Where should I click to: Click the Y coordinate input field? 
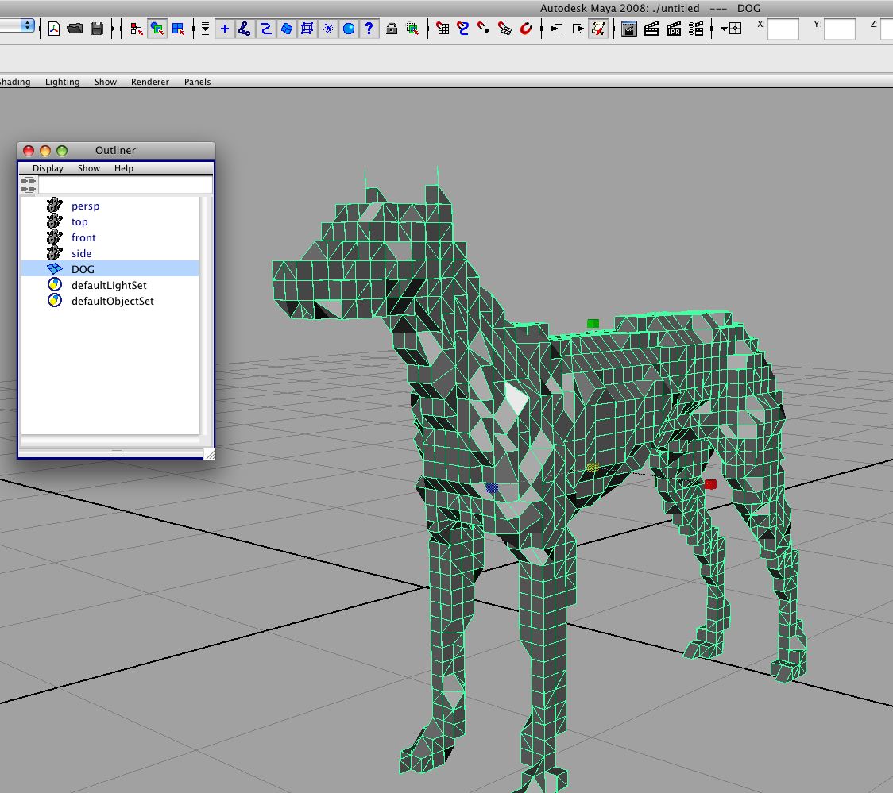(840, 29)
